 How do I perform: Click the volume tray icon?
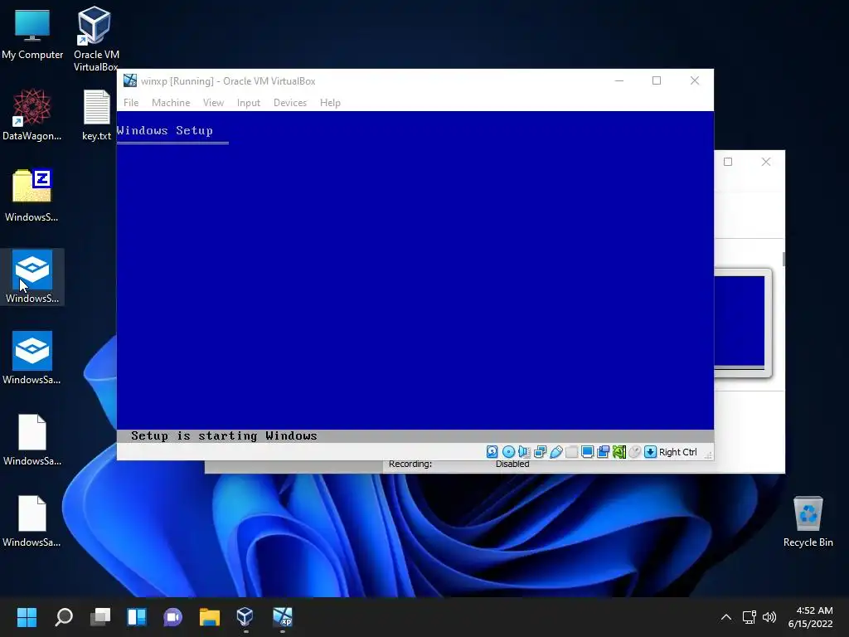tap(769, 617)
